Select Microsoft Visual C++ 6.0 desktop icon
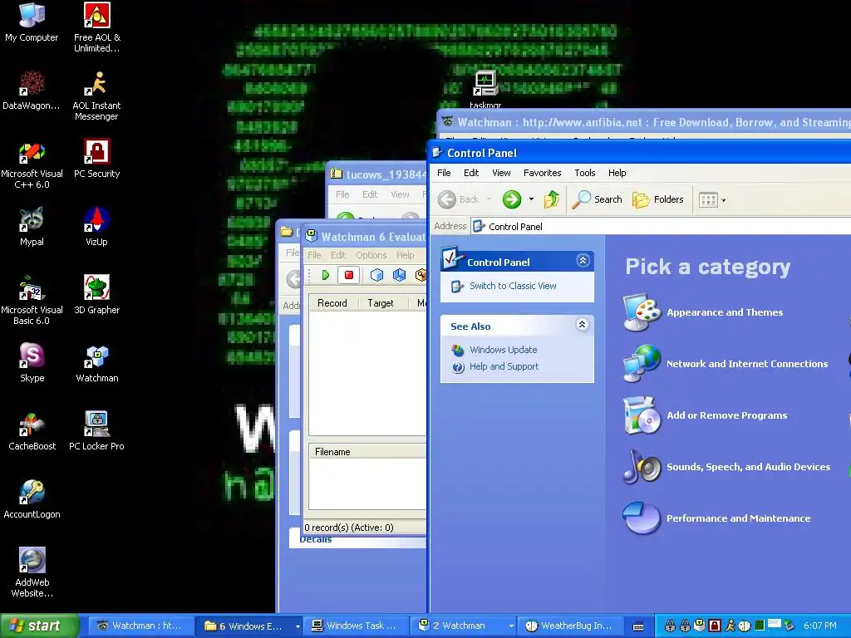851x638 pixels. point(32,164)
